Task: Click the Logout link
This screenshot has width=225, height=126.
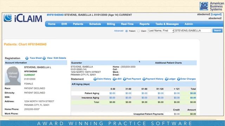Action: [x=216, y=14]
